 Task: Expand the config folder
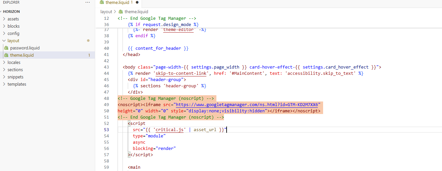(x=14, y=33)
